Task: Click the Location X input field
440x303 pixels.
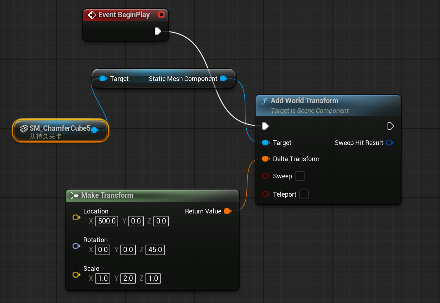Action: click(x=107, y=221)
